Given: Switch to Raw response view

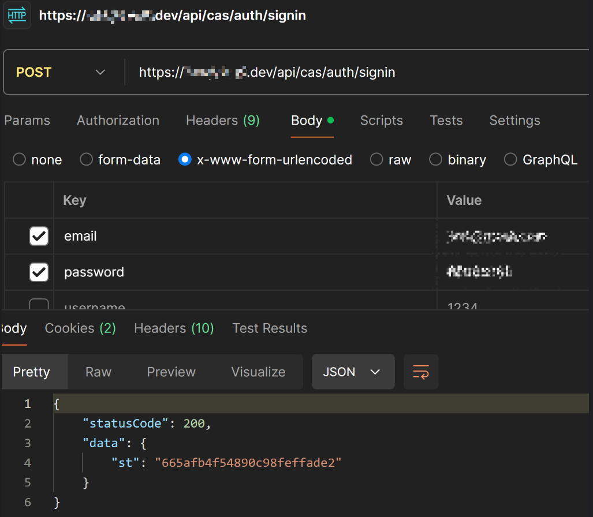Looking at the screenshot, I should (98, 372).
